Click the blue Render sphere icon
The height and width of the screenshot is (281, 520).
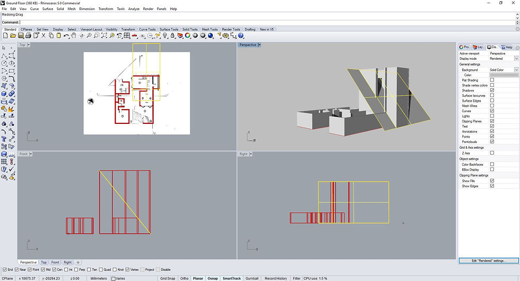point(210,35)
